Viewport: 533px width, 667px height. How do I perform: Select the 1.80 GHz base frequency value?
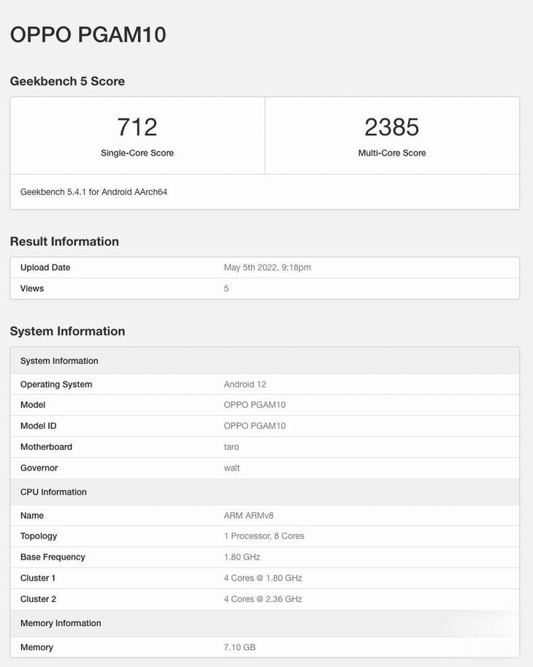(x=242, y=557)
